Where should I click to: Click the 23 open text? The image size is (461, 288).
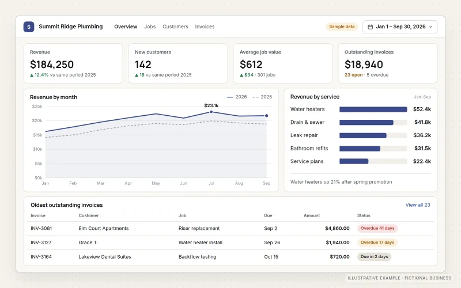click(353, 75)
